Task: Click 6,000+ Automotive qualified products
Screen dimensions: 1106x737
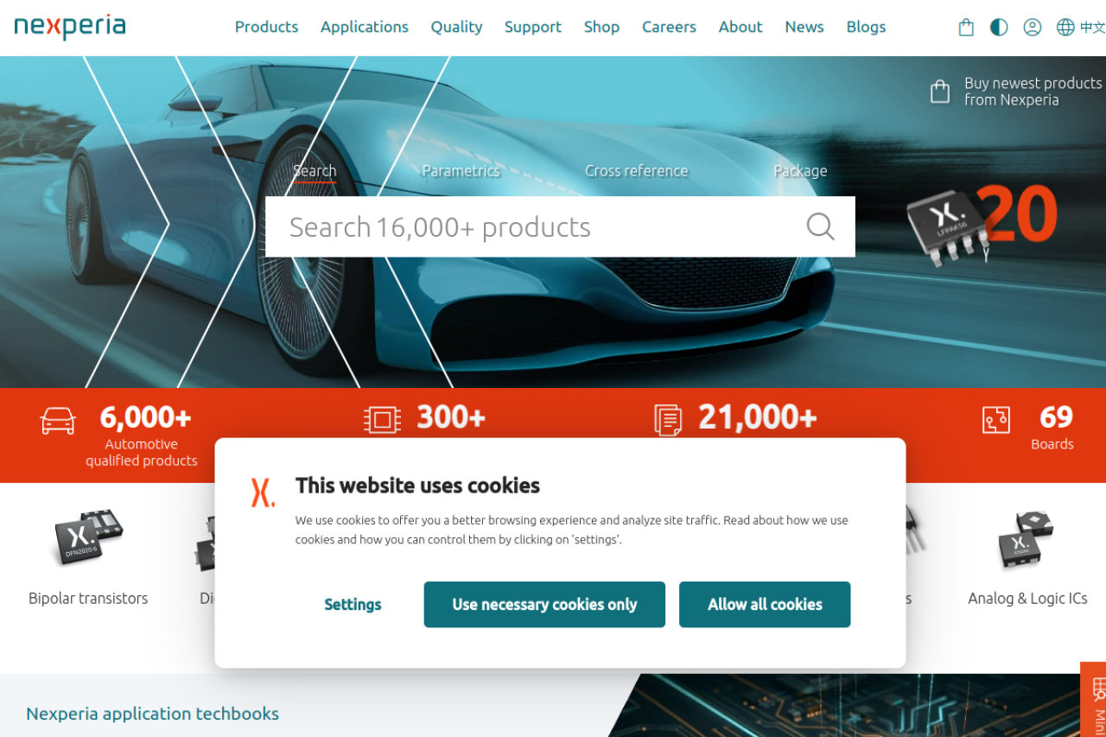Action: [142, 435]
